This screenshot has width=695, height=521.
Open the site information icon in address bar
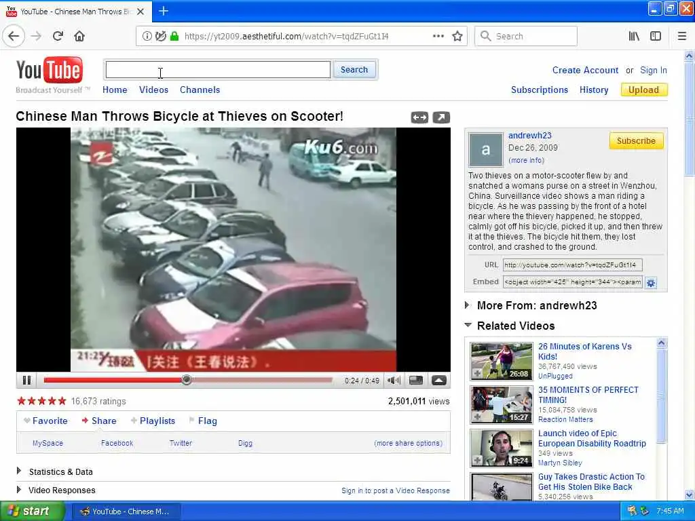tap(147, 37)
